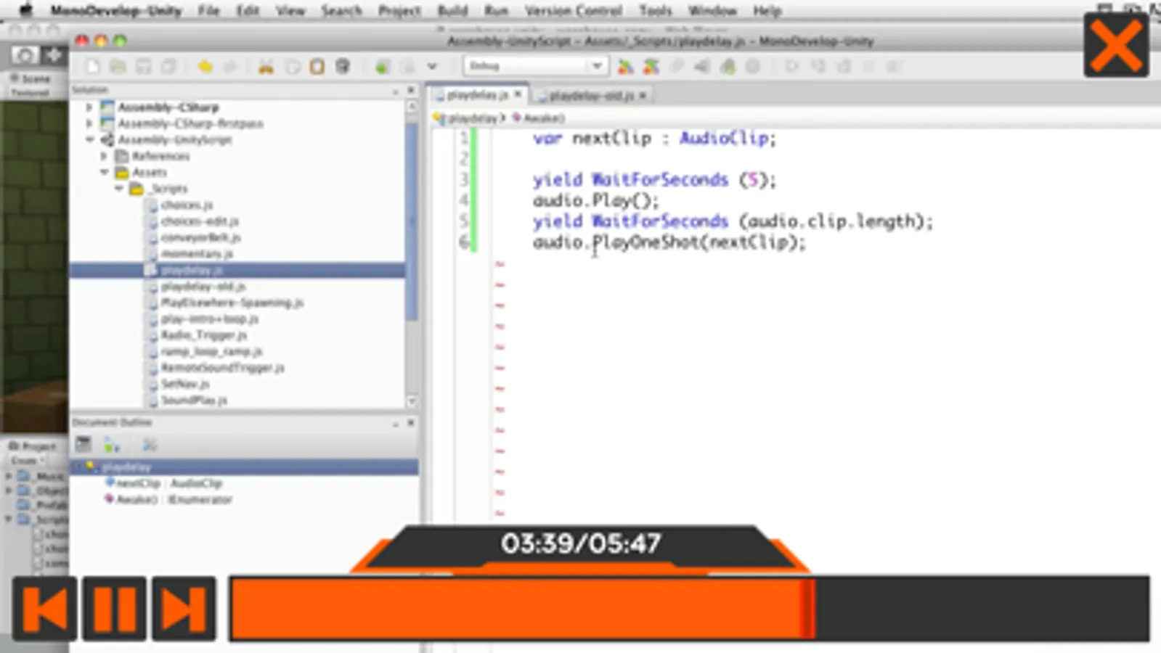Close the playdelay-old.js tab

[x=643, y=95]
